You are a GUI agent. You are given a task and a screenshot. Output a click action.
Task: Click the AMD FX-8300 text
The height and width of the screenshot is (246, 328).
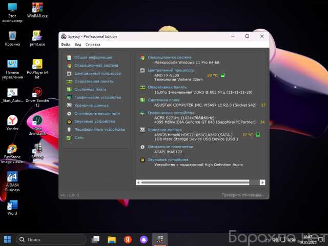point(167,75)
